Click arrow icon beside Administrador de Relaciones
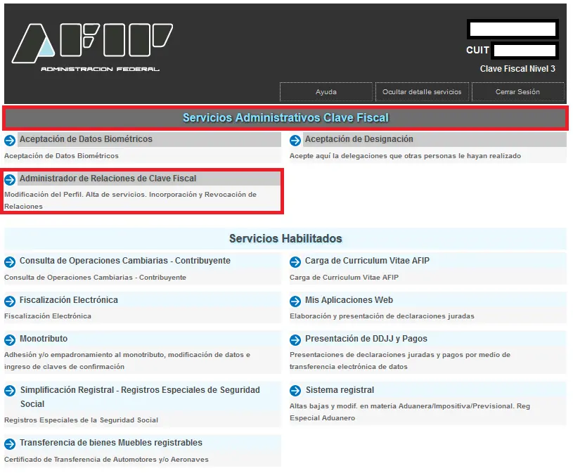The height and width of the screenshot is (473, 573). (10, 179)
